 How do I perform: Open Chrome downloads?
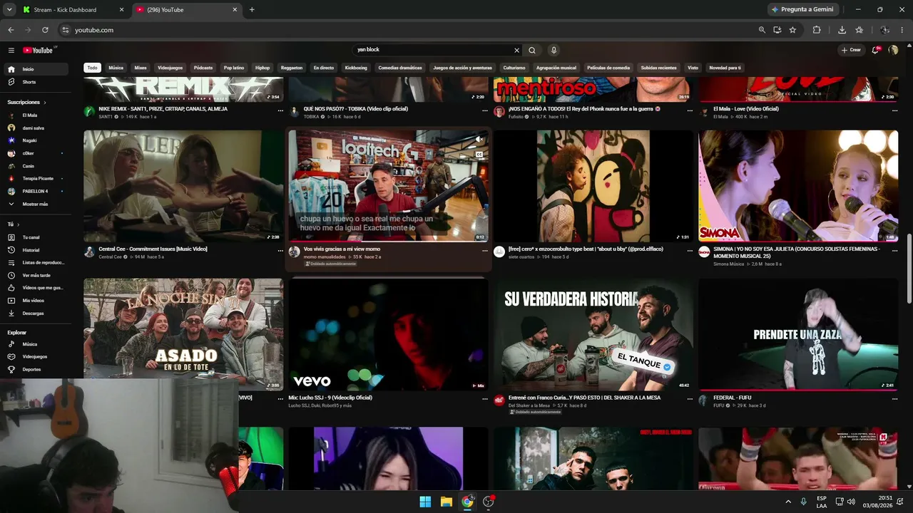coord(842,30)
